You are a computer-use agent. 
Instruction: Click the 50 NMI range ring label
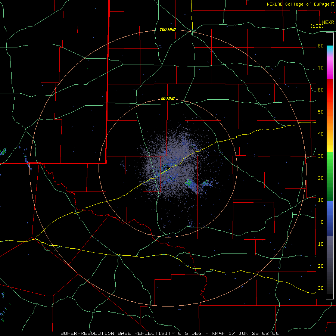(x=168, y=99)
